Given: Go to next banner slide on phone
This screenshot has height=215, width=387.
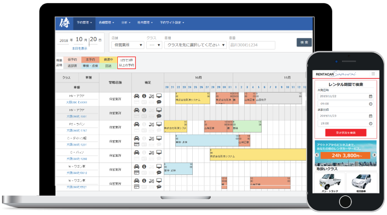Looking at the screenshot, I should click(x=372, y=155).
